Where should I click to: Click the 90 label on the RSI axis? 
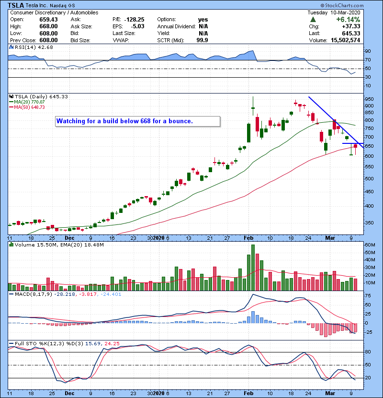368,51
